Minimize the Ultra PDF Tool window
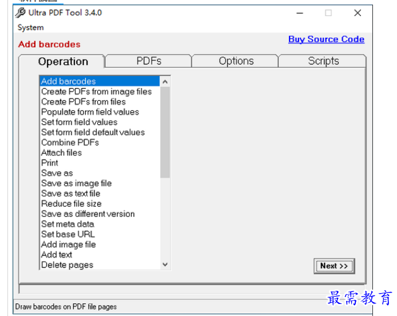The width and height of the screenshot is (397, 316). click(300, 13)
